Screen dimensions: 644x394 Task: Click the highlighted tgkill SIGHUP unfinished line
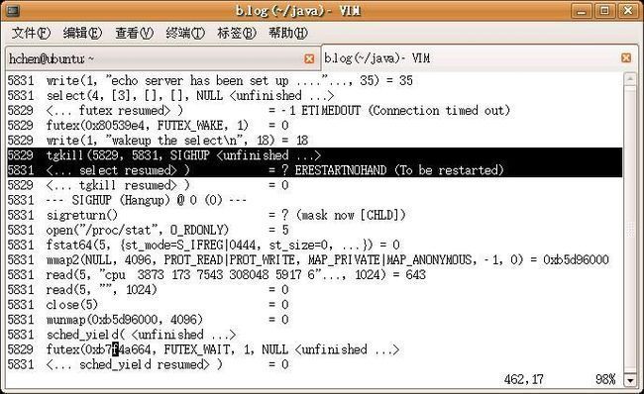coord(315,155)
